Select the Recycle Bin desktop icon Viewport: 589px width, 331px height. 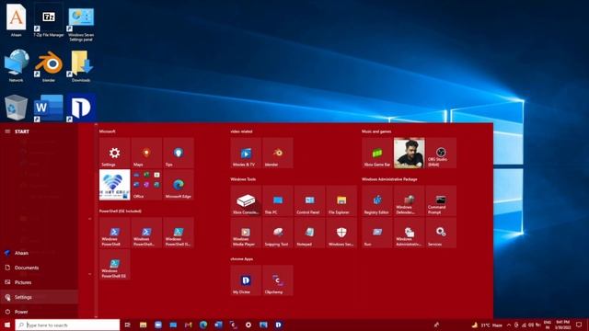(x=16, y=108)
